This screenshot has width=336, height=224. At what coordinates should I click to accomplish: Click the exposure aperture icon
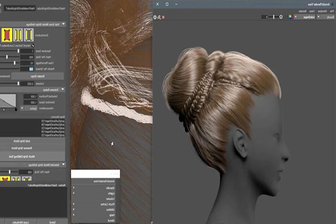[x=281, y=17]
